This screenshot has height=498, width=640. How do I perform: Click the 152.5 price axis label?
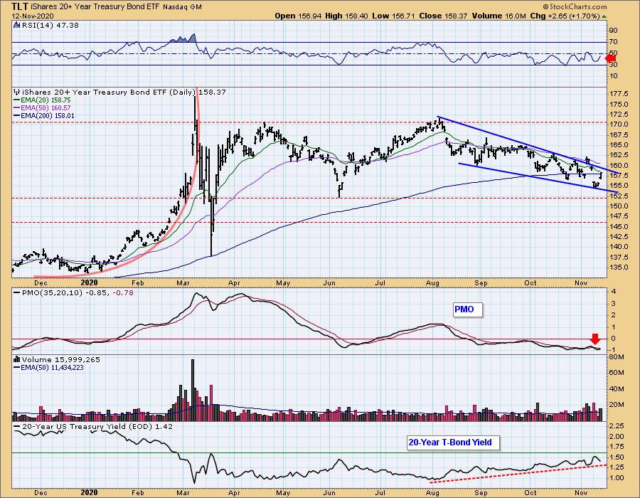click(x=619, y=196)
